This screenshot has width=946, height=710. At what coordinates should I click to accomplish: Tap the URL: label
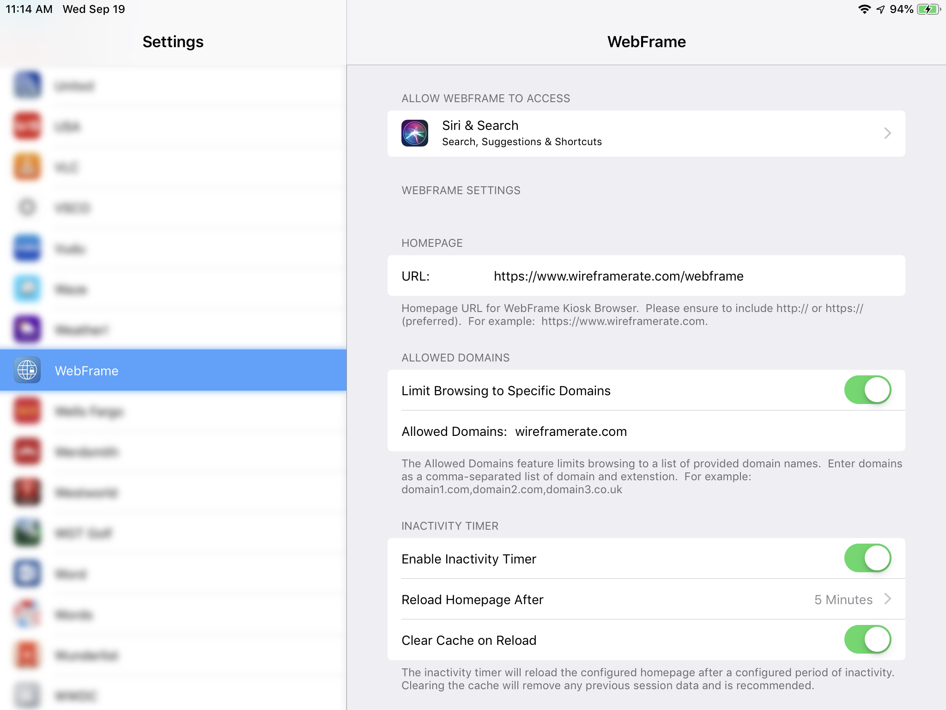coord(416,276)
